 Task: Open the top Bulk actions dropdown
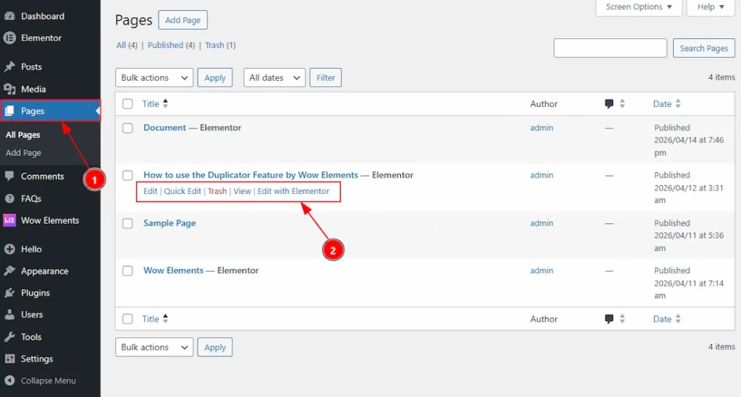154,77
